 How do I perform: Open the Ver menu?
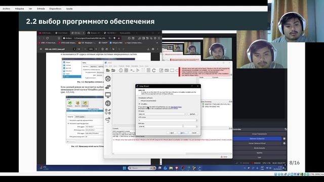click(x=30, y=9)
